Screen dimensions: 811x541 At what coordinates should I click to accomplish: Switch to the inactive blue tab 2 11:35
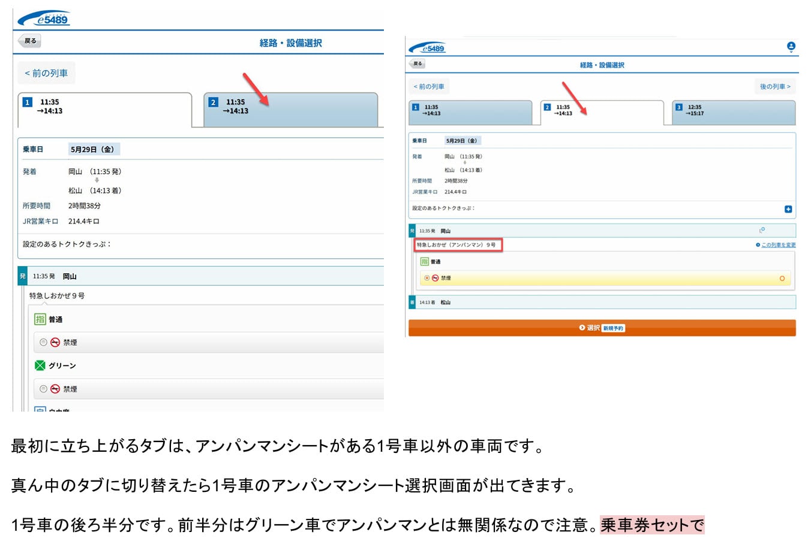(290, 109)
